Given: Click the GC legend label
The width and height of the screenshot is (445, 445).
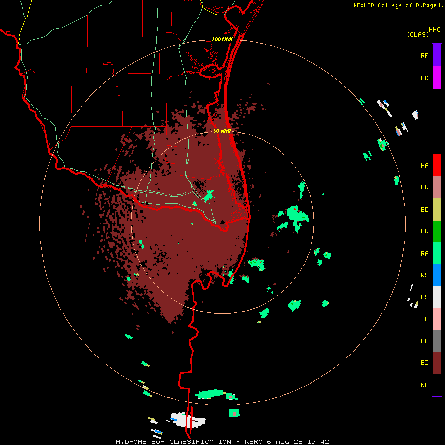Looking at the screenshot, I should (424, 341).
